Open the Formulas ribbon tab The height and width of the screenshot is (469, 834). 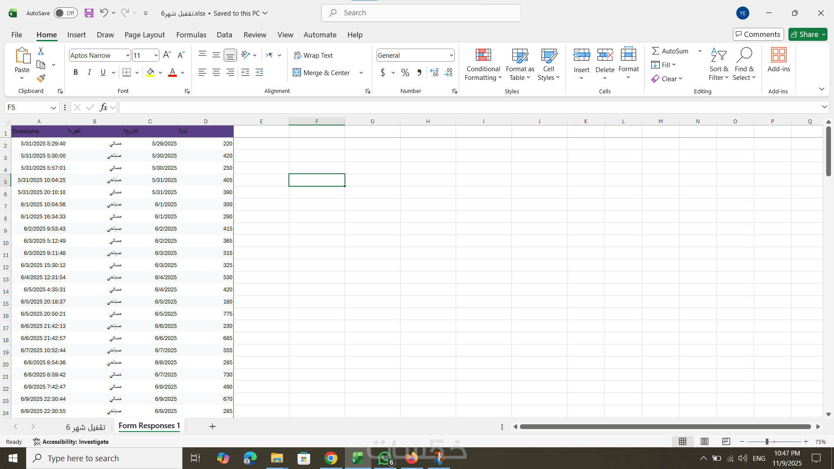[x=191, y=35]
